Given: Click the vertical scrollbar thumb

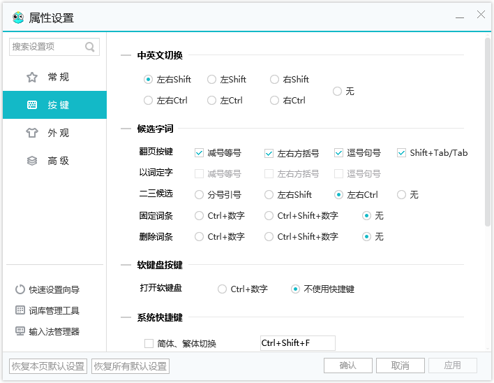Looking at the screenshot, I should 487,133.
